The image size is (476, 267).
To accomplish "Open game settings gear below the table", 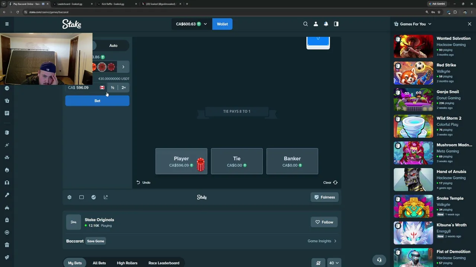I will (69, 197).
